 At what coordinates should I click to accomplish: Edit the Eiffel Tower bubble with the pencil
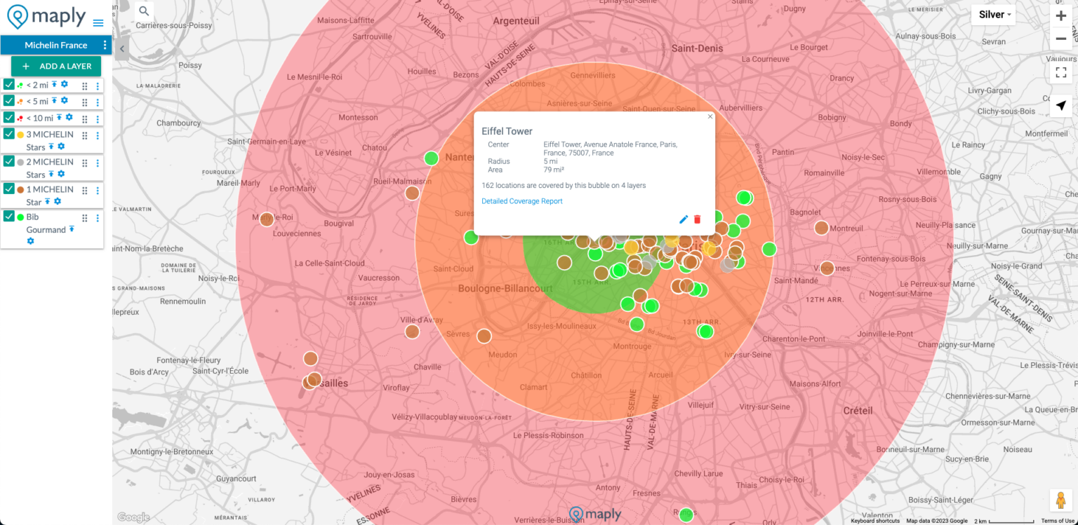683,219
